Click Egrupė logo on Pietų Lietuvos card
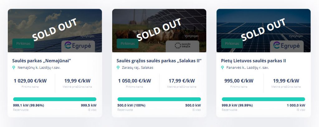Viewport: 319px width, 127px height. tap(287, 46)
